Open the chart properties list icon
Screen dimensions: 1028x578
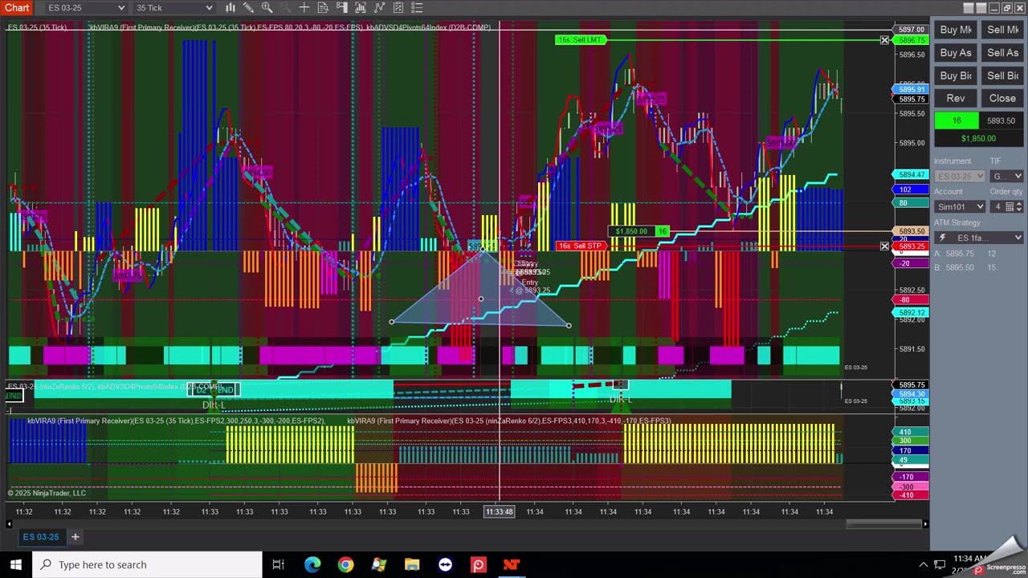click(x=416, y=8)
